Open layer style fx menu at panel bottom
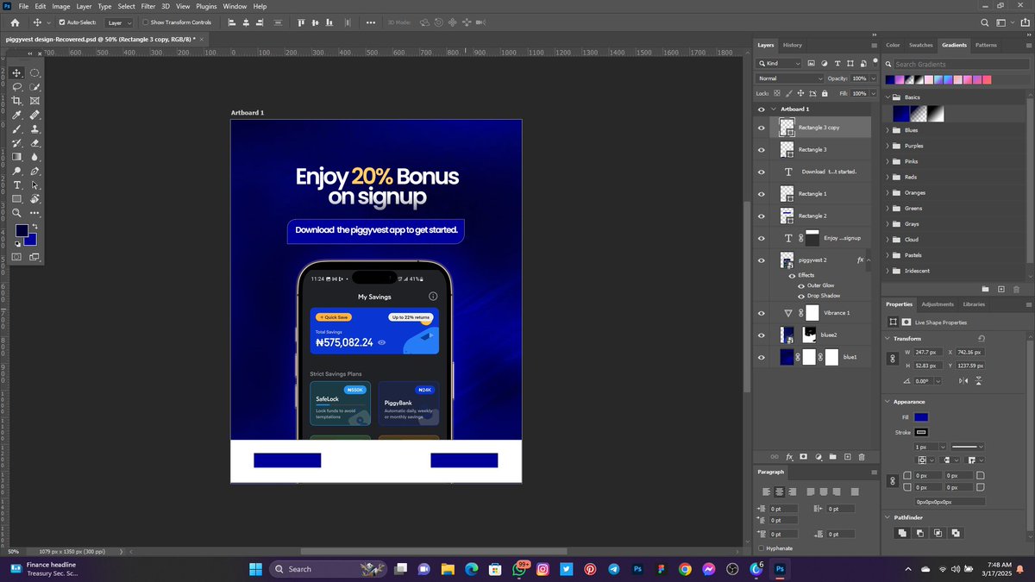Viewport: 1035px width, 582px height. pos(788,456)
